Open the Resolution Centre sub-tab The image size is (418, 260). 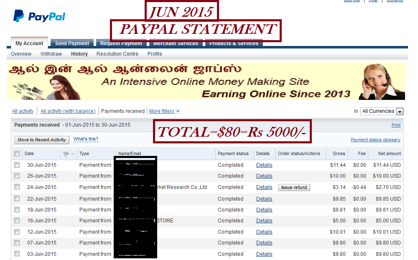click(x=117, y=54)
